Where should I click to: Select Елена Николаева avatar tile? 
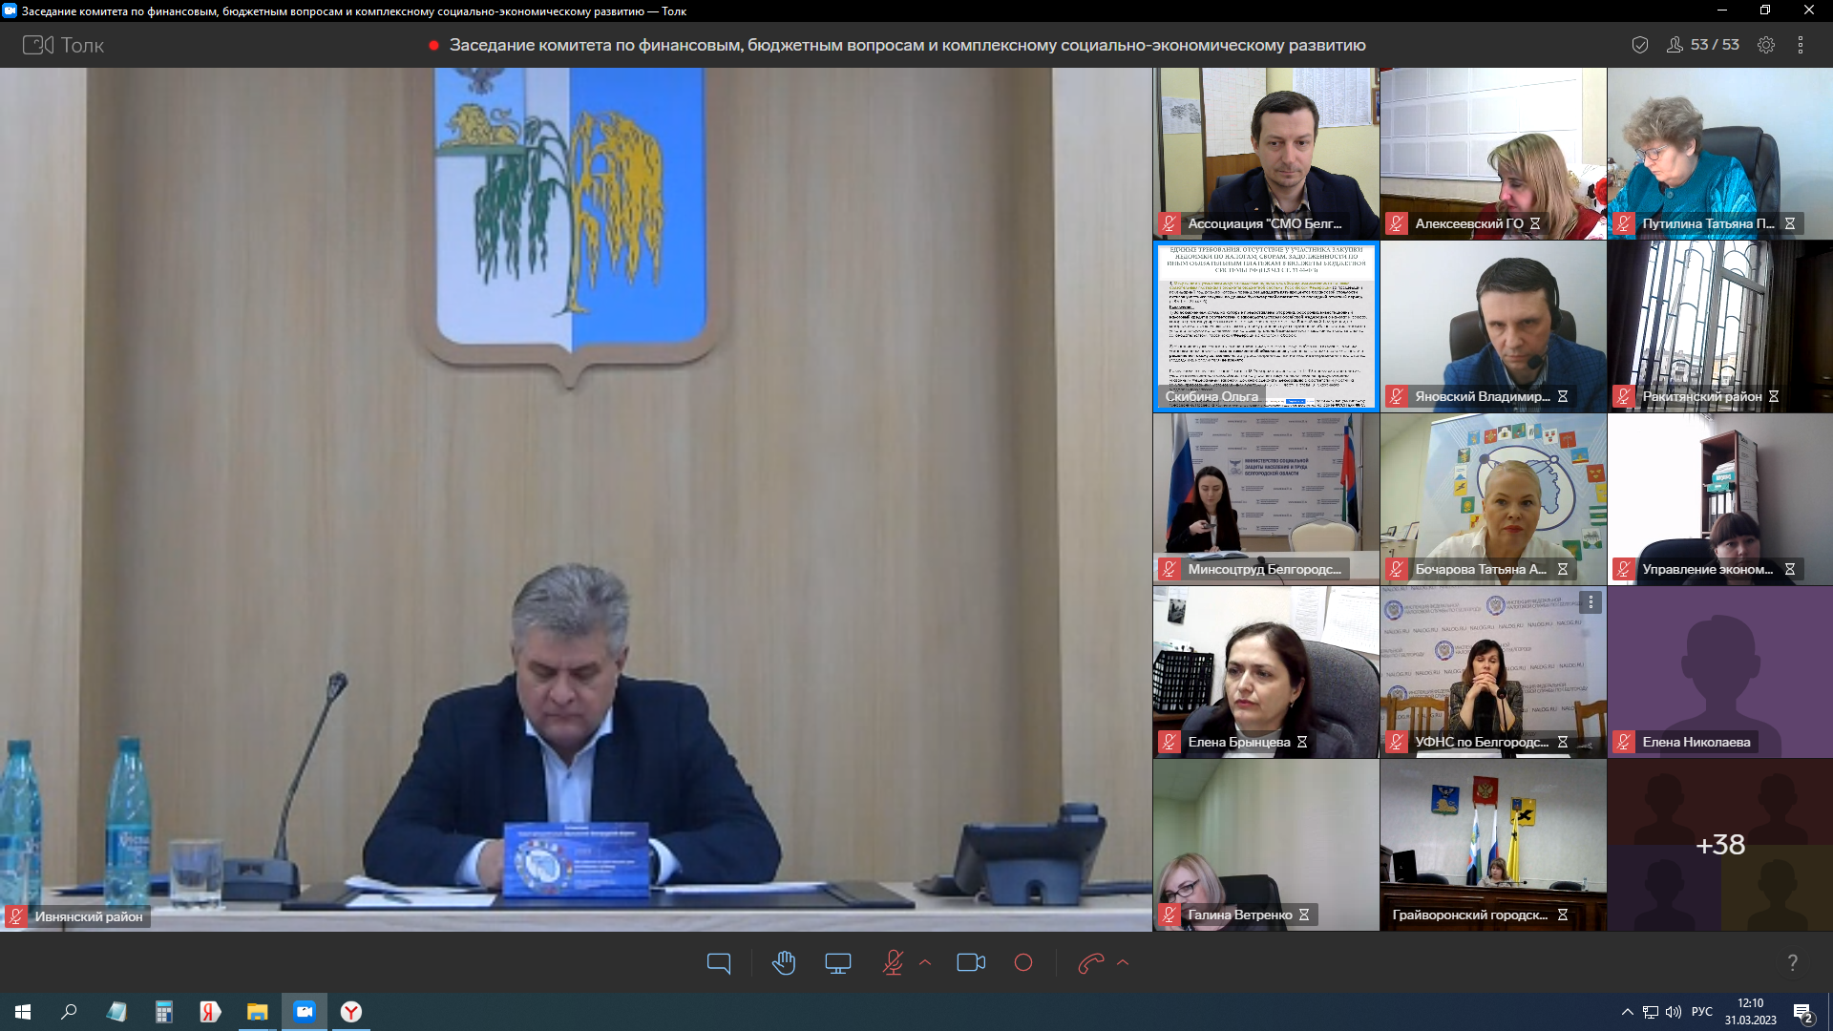(1720, 672)
